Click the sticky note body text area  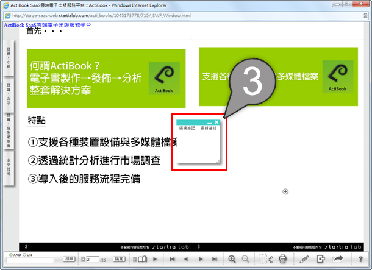pyautogui.click(x=198, y=146)
